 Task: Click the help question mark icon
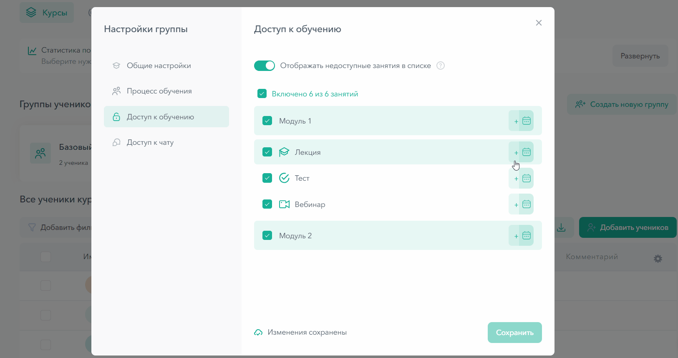441,66
